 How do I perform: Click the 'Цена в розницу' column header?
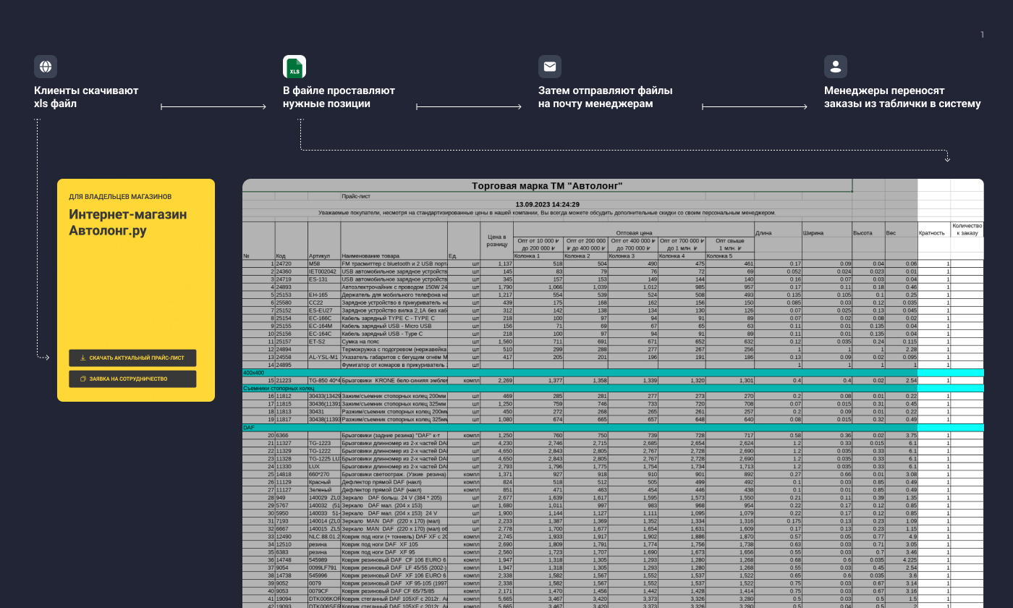click(496, 240)
